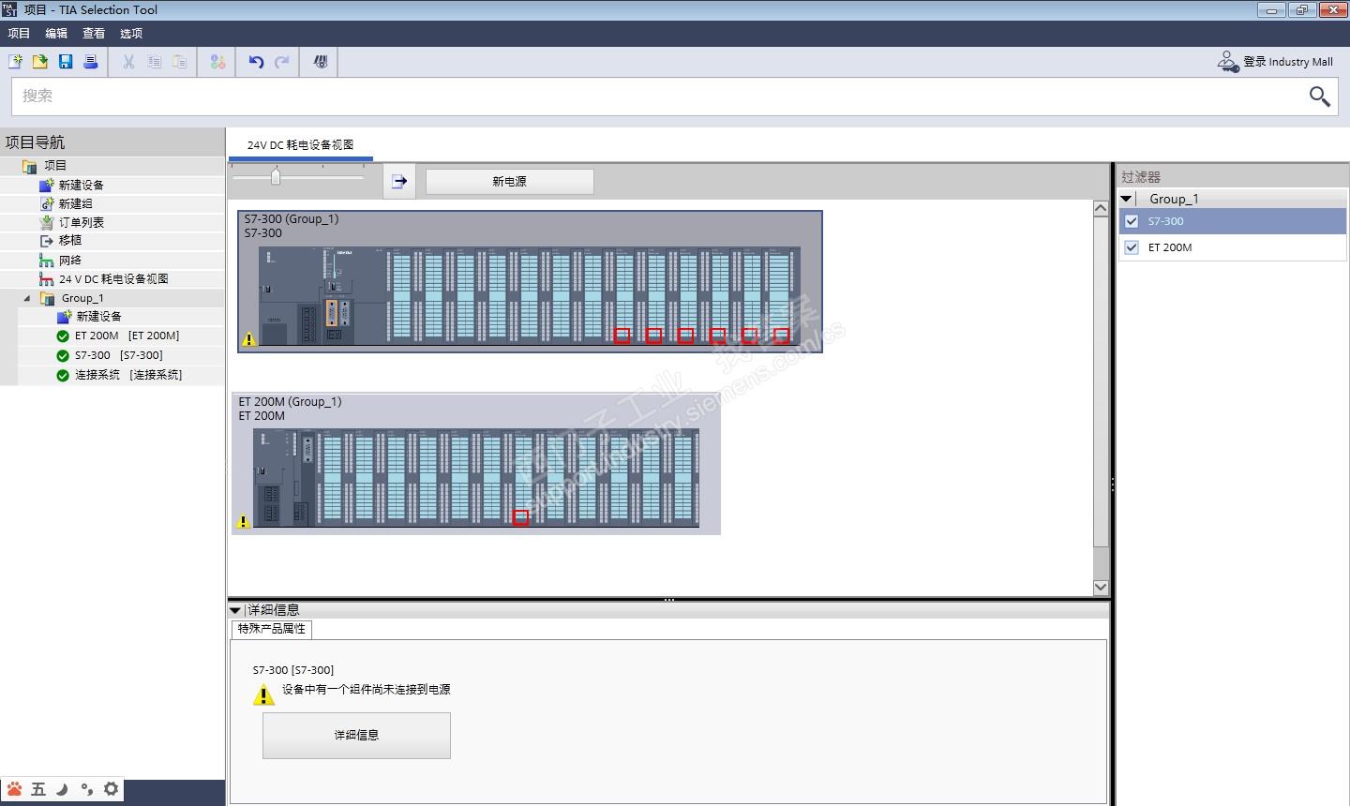The height and width of the screenshot is (806, 1350).
Task: Click the 设备中有一个组件尚未连接到电源 warning text
Action: pyautogui.click(x=367, y=690)
